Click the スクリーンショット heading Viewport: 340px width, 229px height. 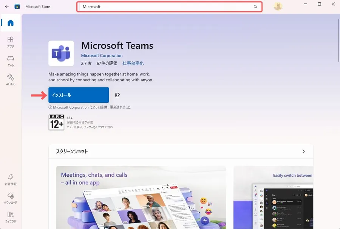[x=72, y=151]
